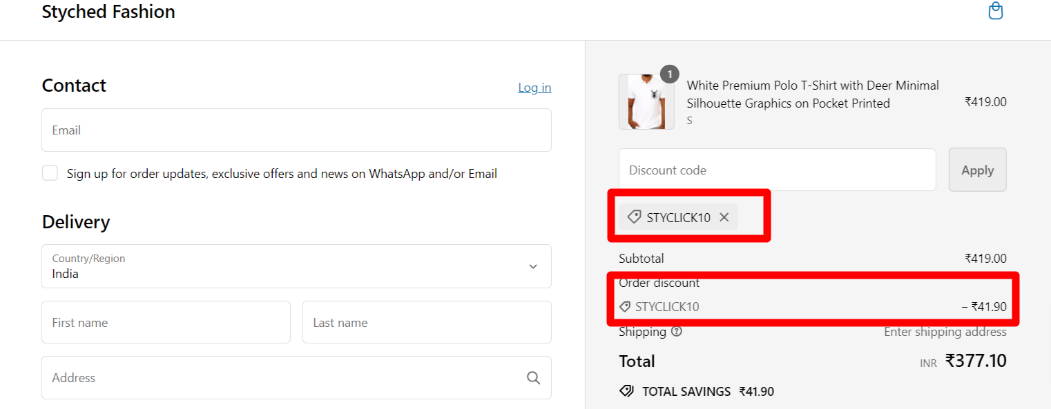This screenshot has height=409, width=1051.
Task: Click the Shipping help question mark icon
Action: (677, 332)
